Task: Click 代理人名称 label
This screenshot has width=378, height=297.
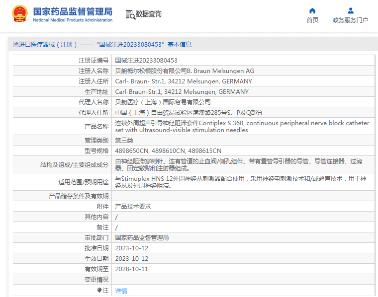Action: tap(94, 102)
